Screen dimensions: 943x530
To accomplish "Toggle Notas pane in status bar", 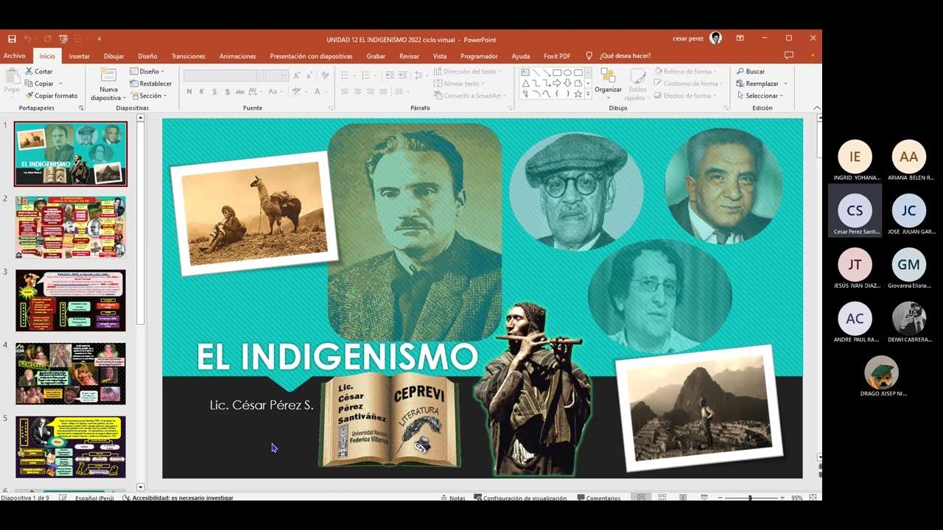I will 452,498.
